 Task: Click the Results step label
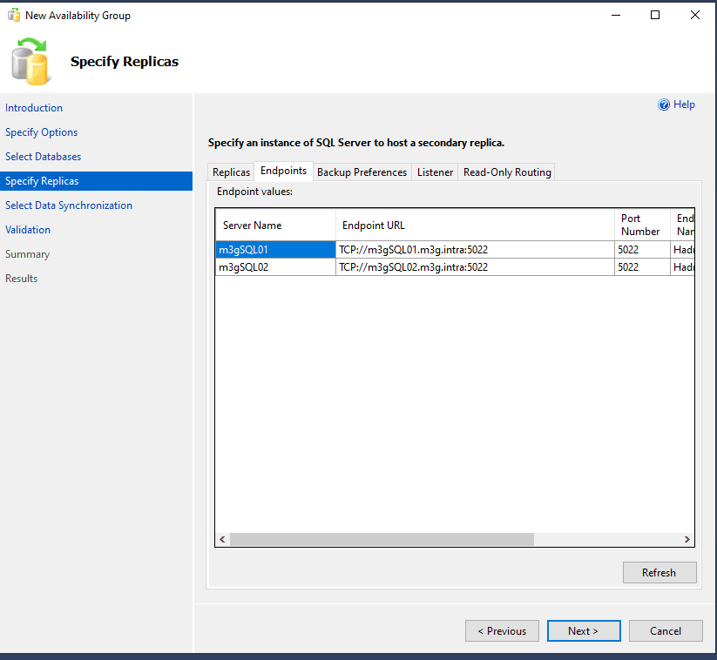click(22, 279)
